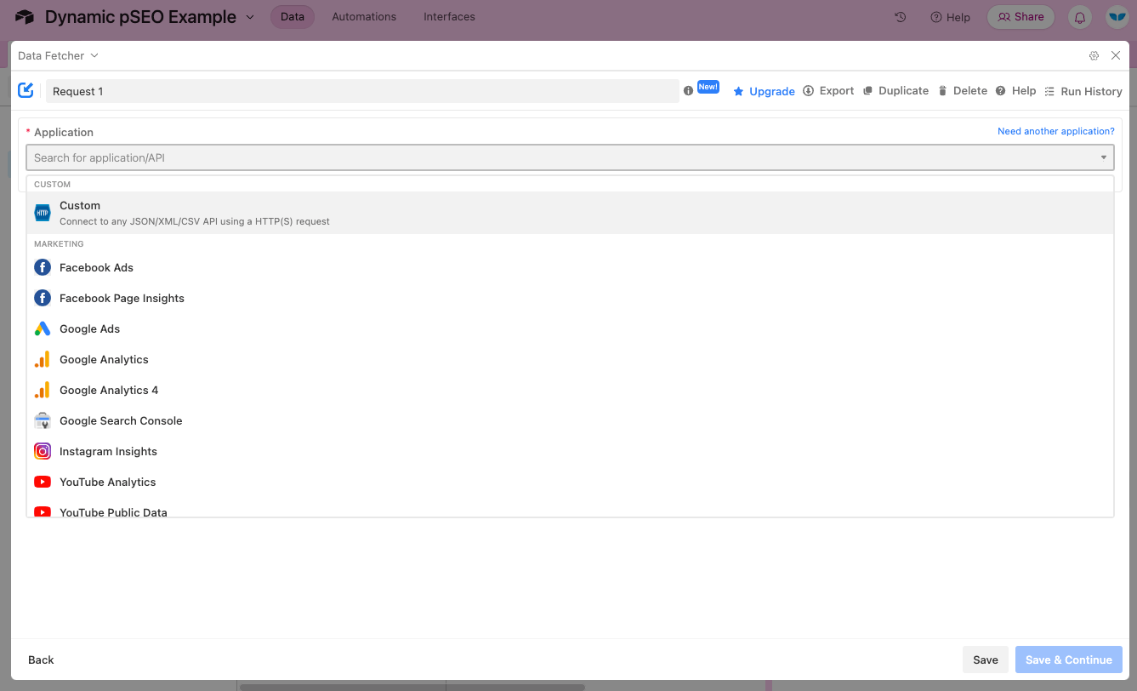The width and height of the screenshot is (1137, 691).
Task: Click the info icon beside New badge
Action: pos(688,90)
